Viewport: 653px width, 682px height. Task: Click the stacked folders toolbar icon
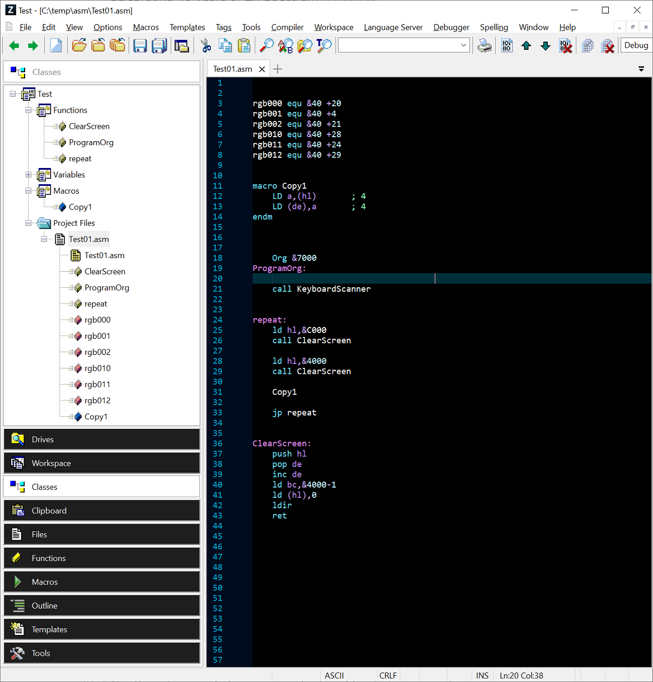118,46
